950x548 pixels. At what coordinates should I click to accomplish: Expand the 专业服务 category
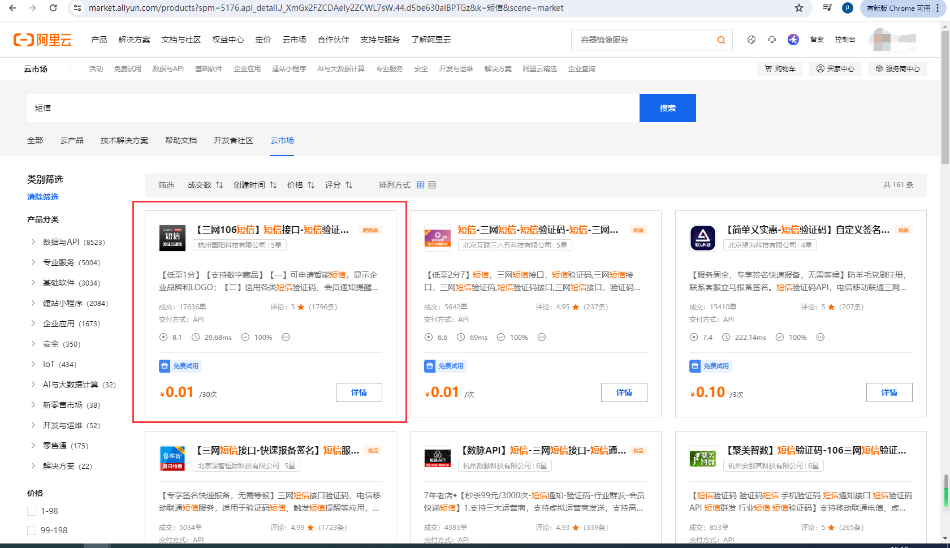[x=33, y=262]
